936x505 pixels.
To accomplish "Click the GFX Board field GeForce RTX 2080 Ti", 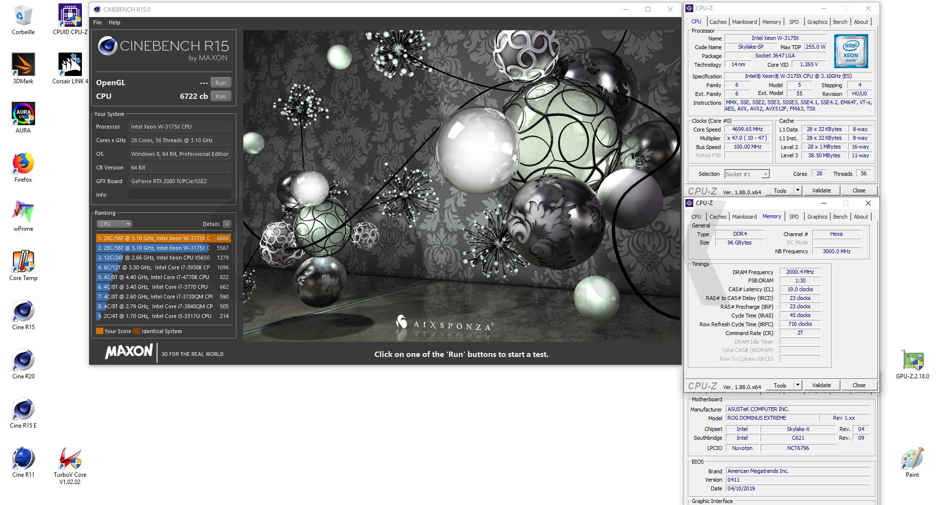I will (179, 181).
